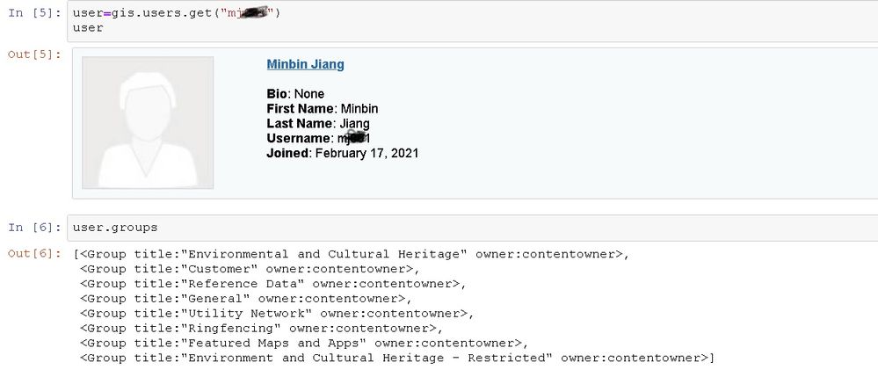Click the "Heritage - Restricted" group output line

point(397,359)
